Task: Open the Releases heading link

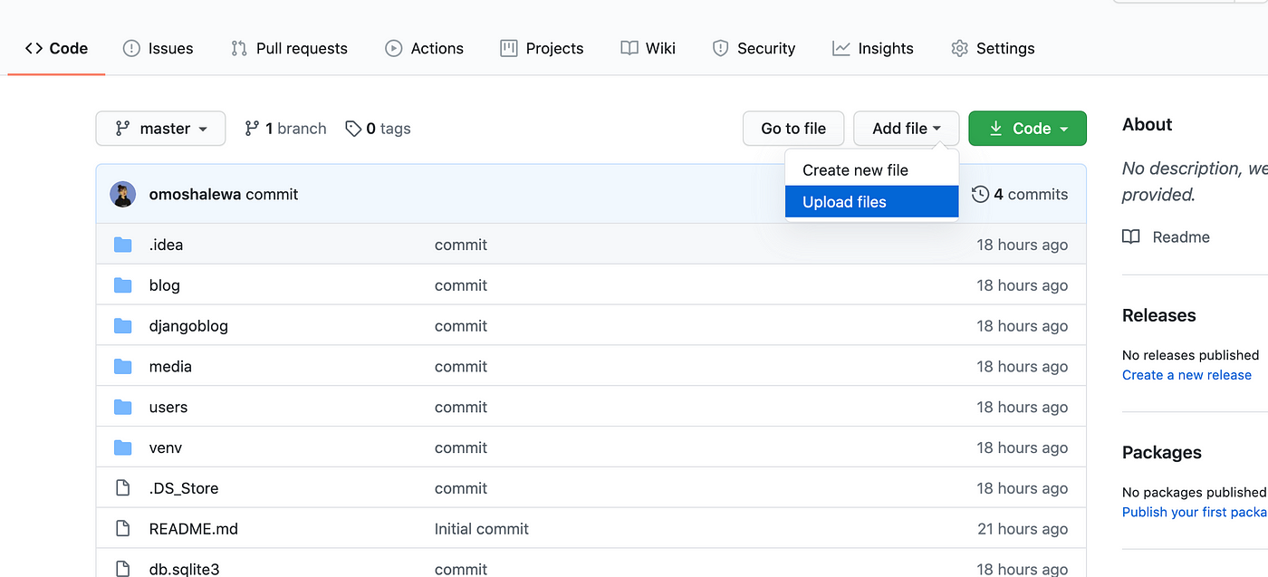Action: pyautogui.click(x=1159, y=315)
